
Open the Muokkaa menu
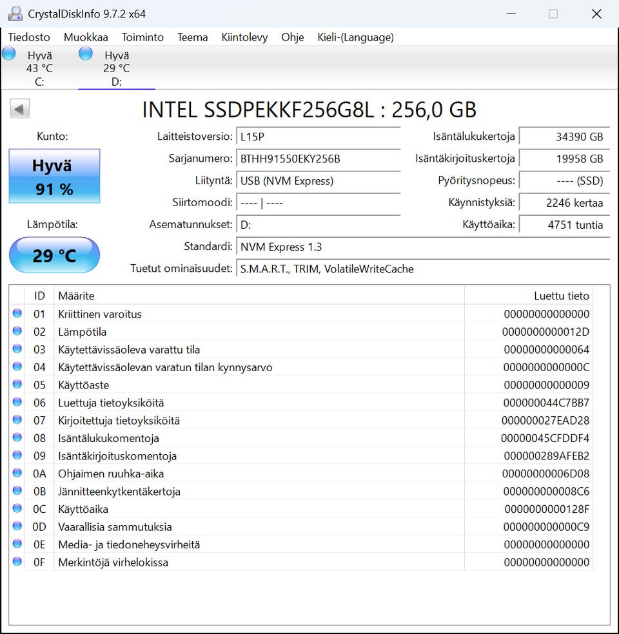point(86,37)
